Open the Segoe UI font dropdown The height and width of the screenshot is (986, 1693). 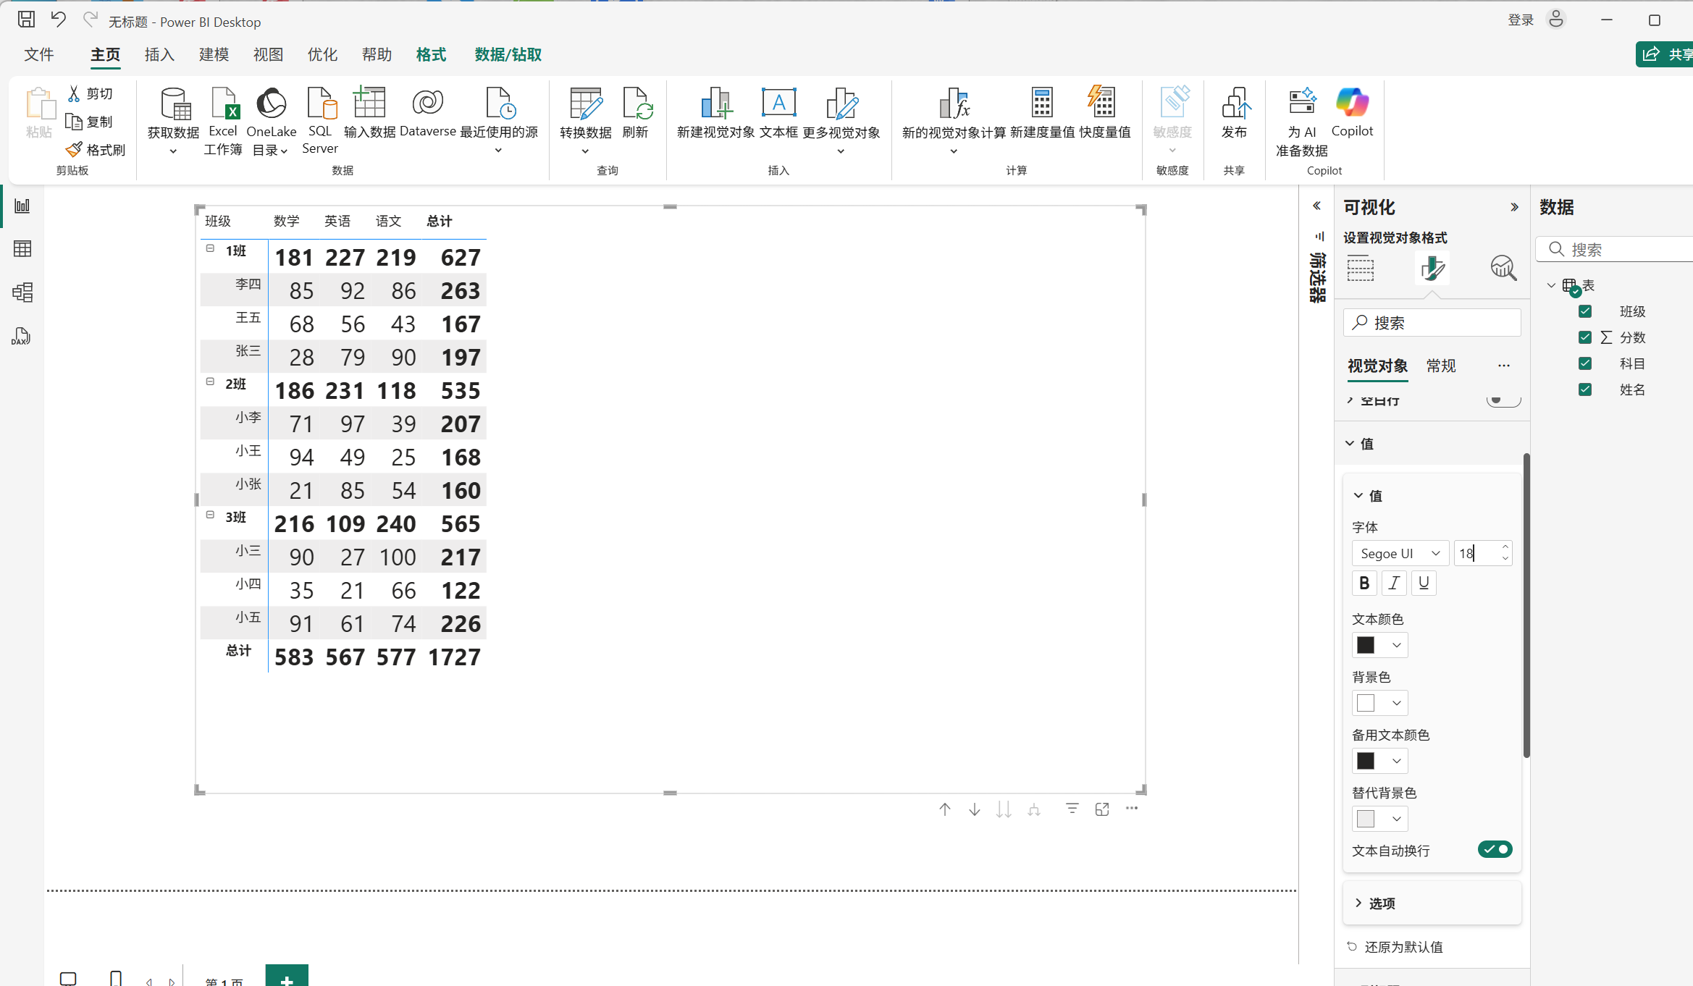(x=1400, y=553)
